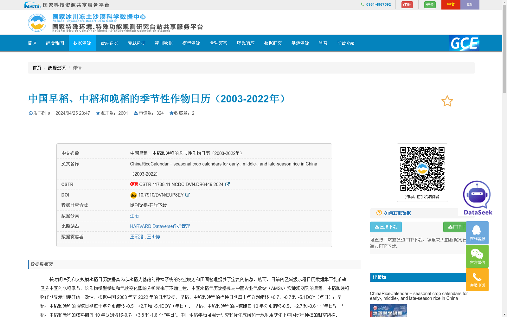
Task: Open the HARVARD Dataverse数据管理 link
Action: (x=160, y=226)
